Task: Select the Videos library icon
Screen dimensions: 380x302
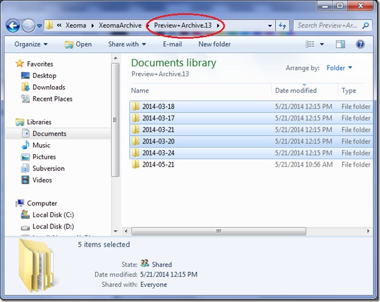Action: pos(25,180)
